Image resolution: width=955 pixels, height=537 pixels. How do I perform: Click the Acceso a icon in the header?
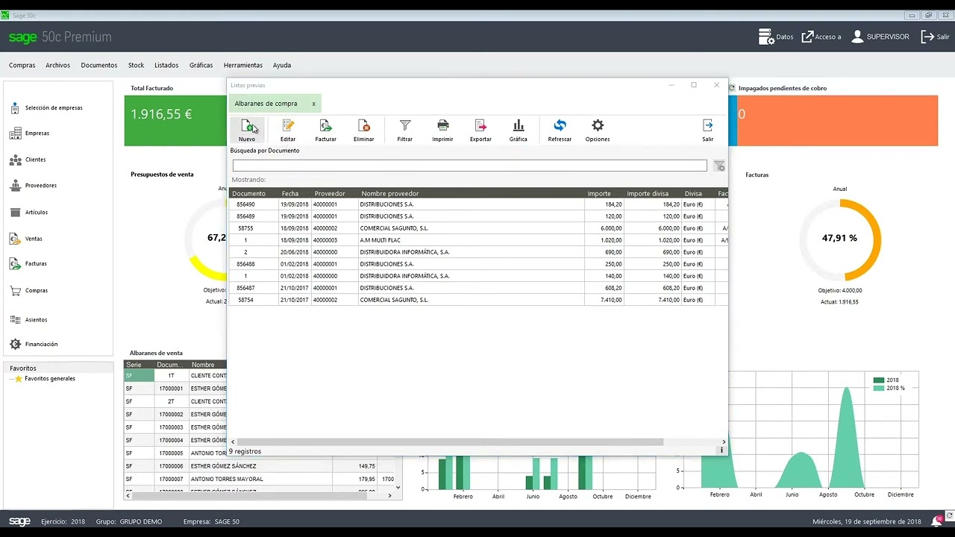coord(807,37)
